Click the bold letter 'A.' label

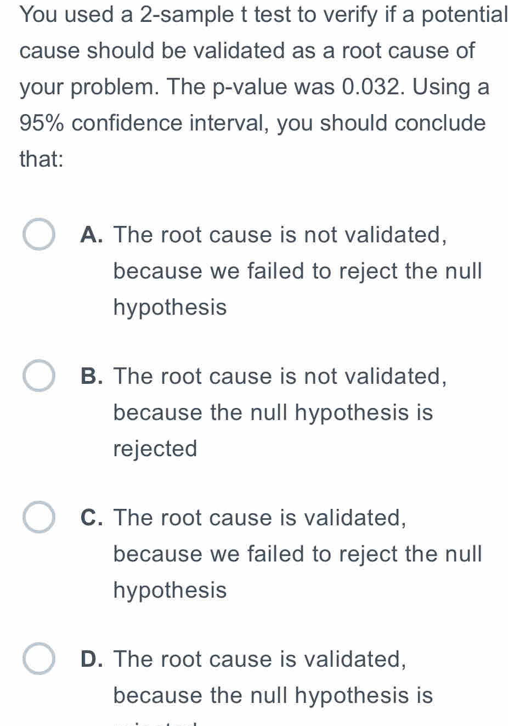point(93,235)
